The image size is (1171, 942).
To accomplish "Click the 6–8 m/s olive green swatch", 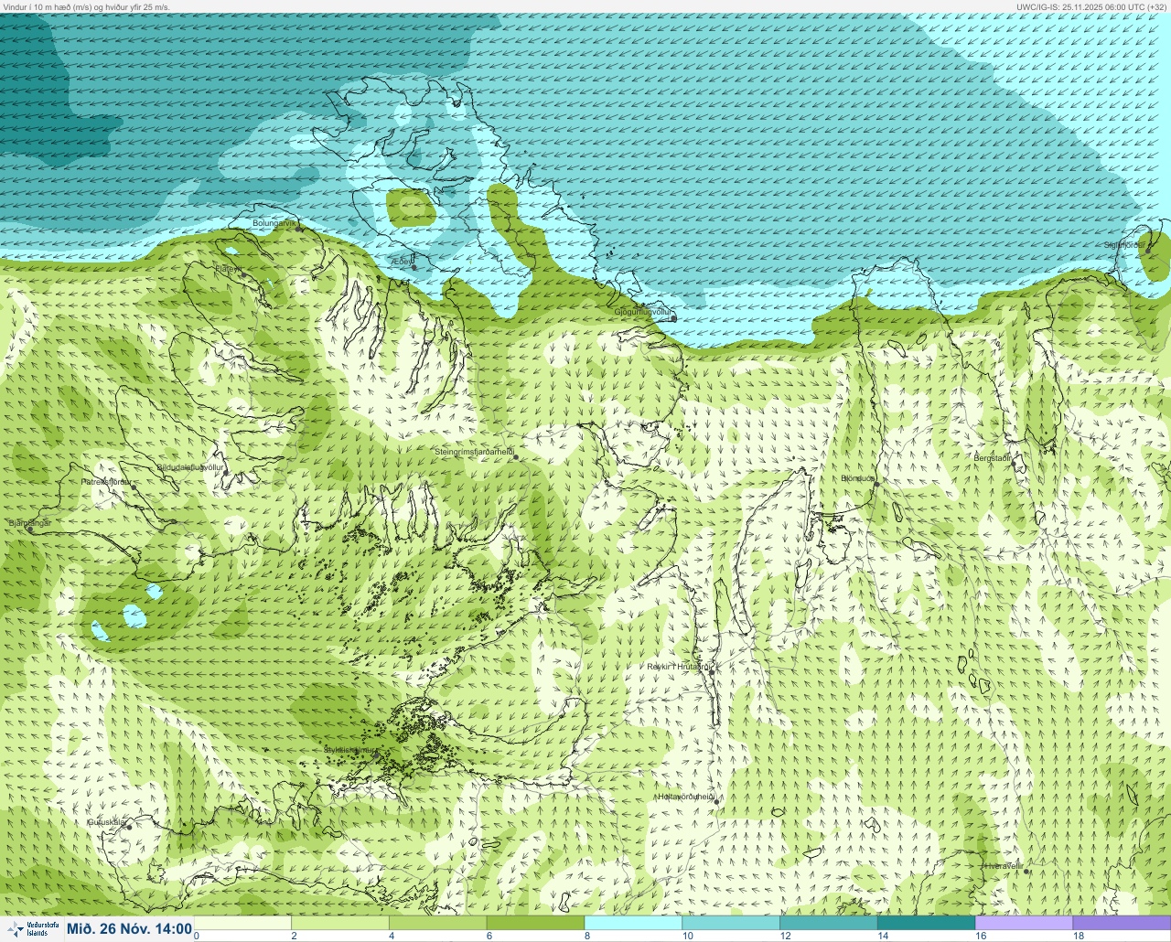I will point(536,923).
